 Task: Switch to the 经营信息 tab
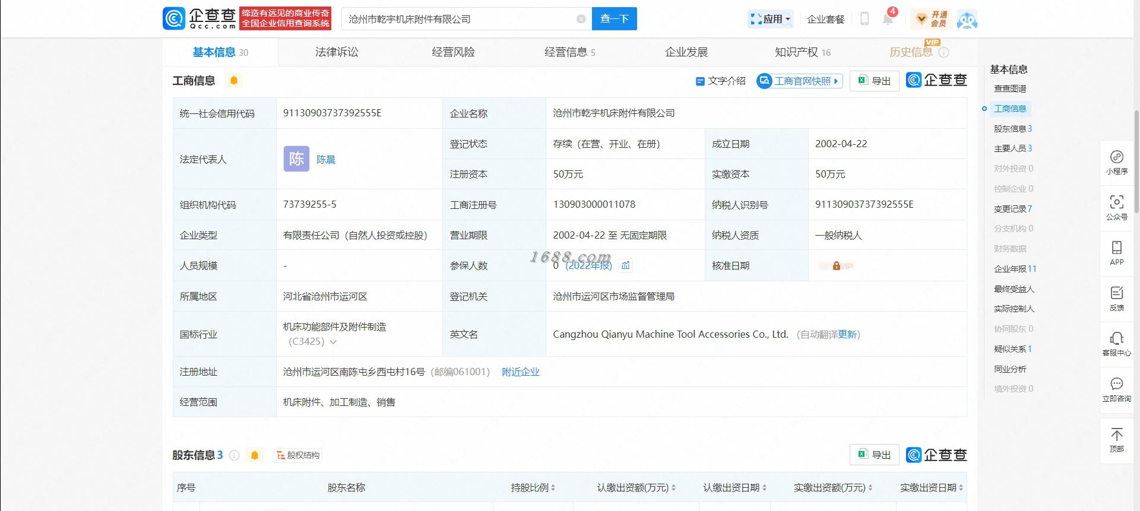click(569, 52)
